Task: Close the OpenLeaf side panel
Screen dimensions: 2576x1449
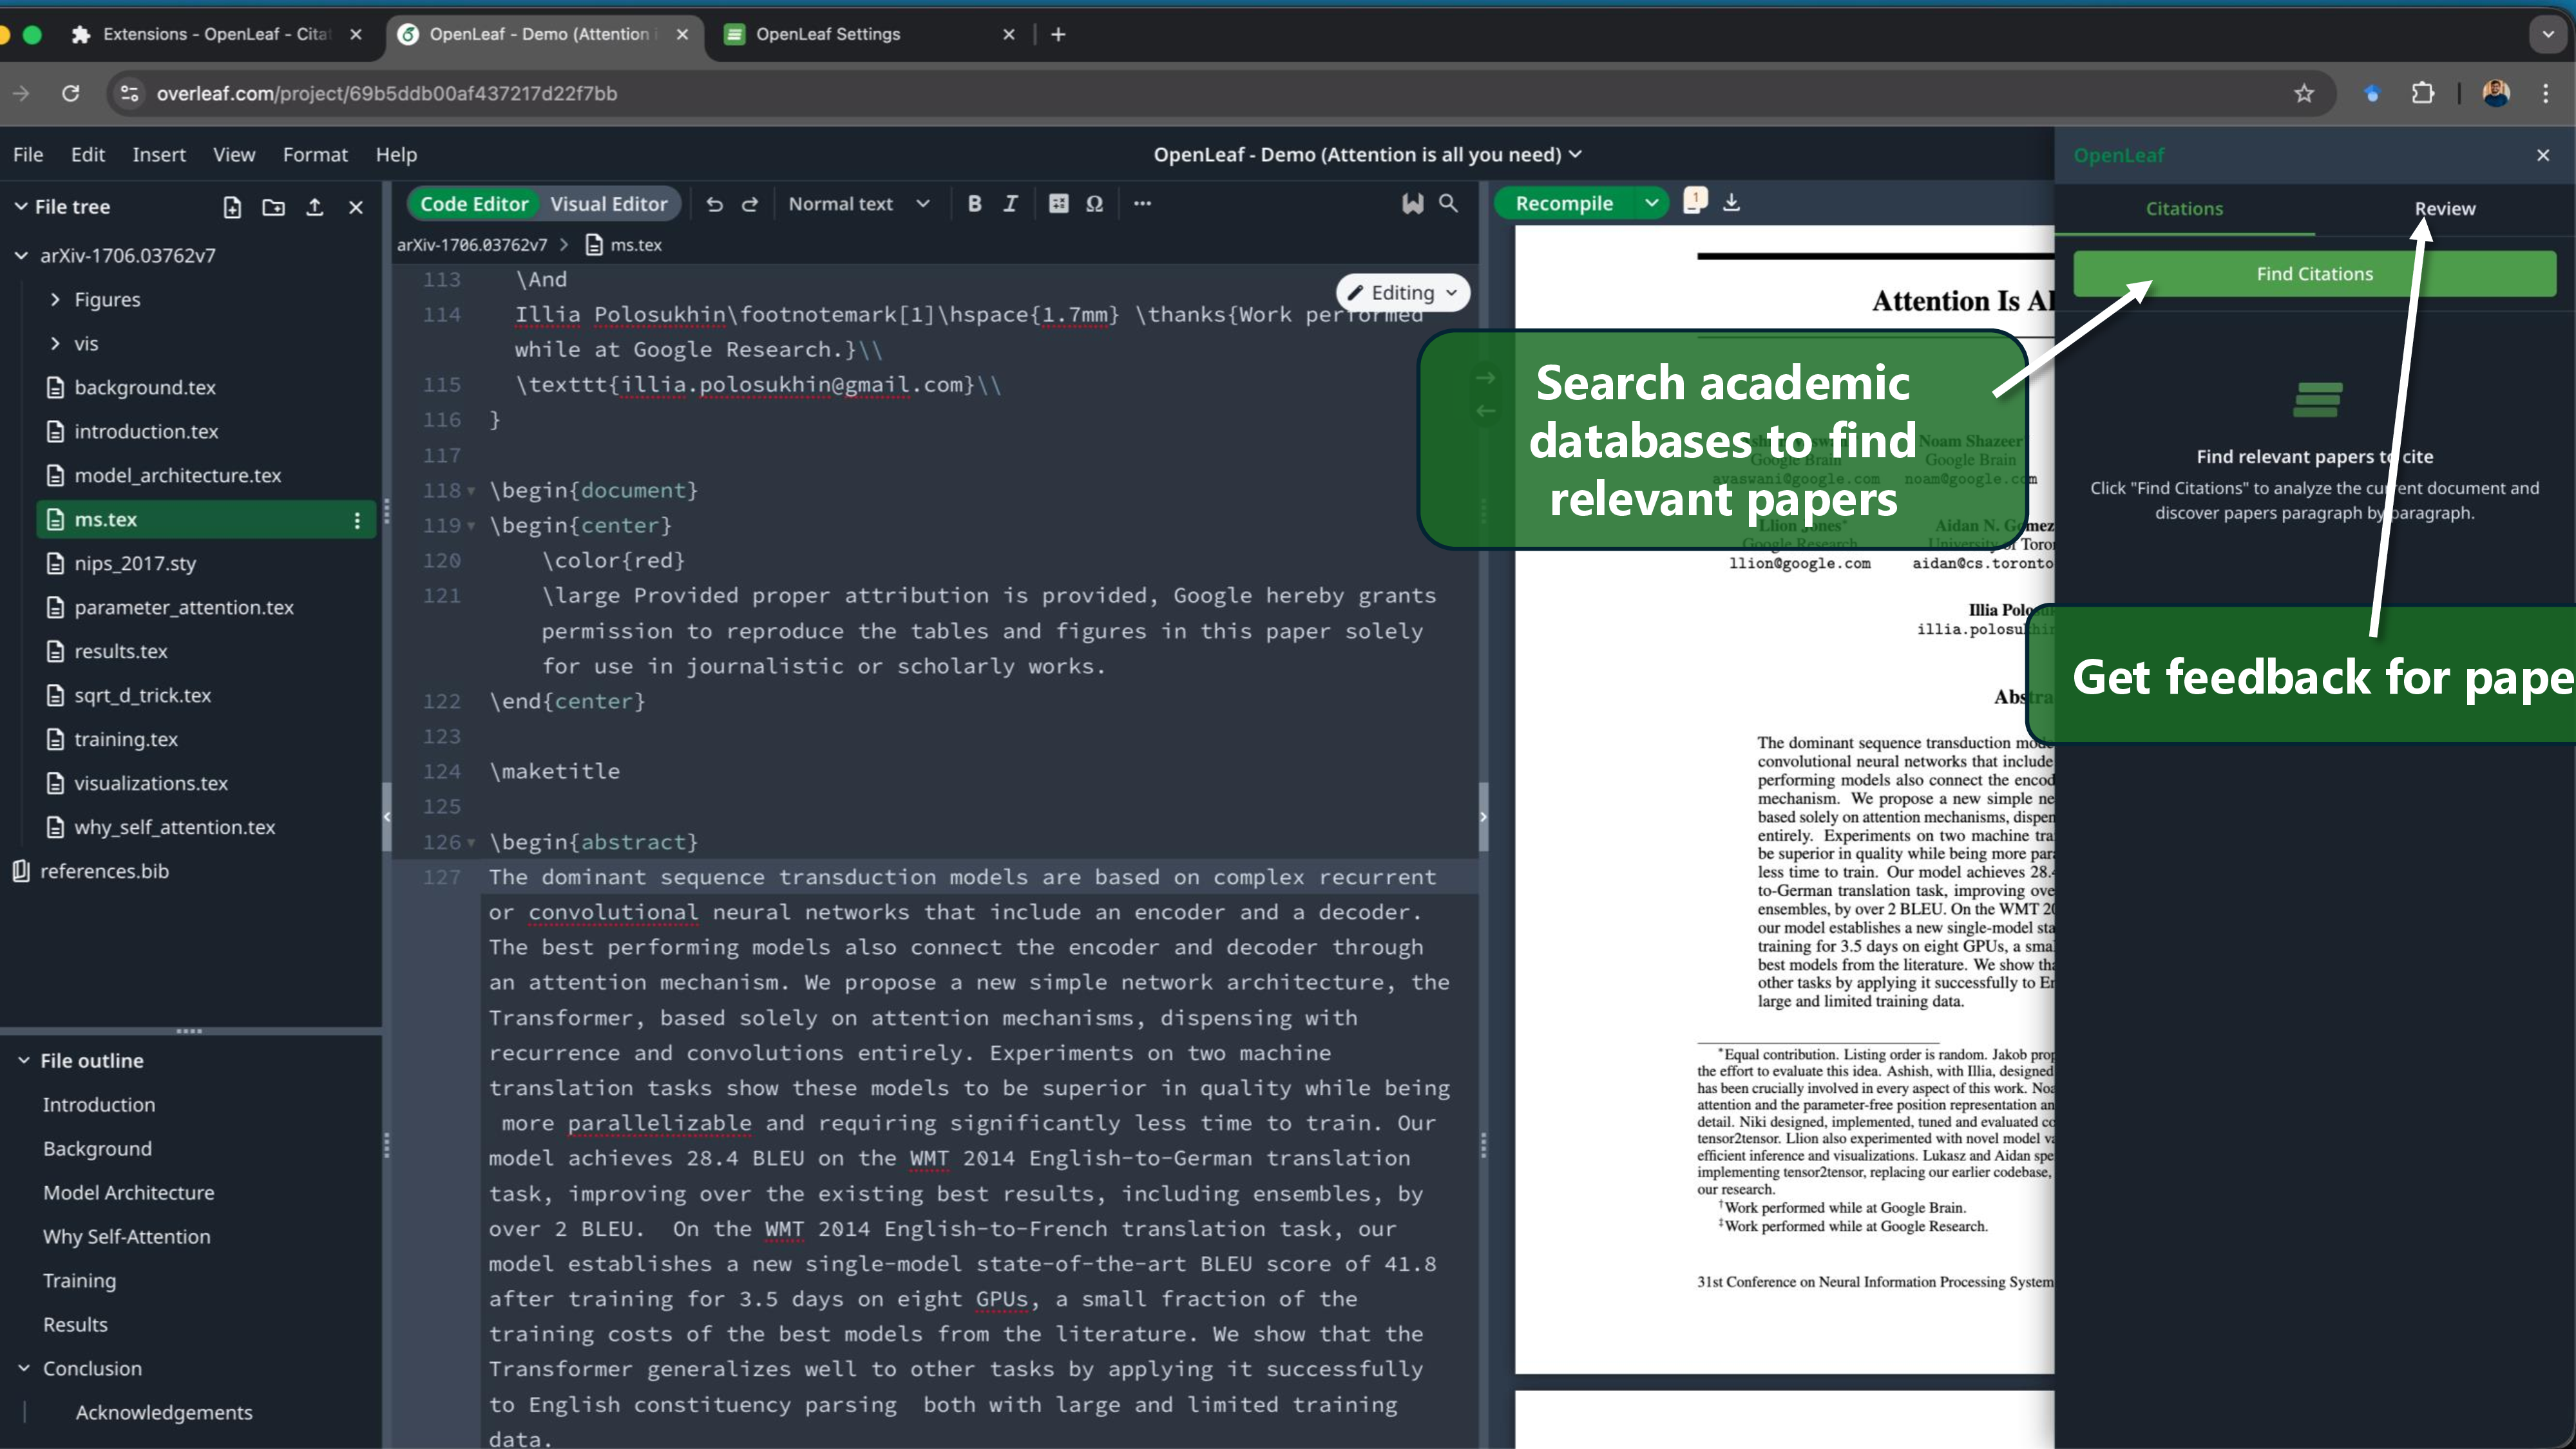Action: (x=2543, y=155)
